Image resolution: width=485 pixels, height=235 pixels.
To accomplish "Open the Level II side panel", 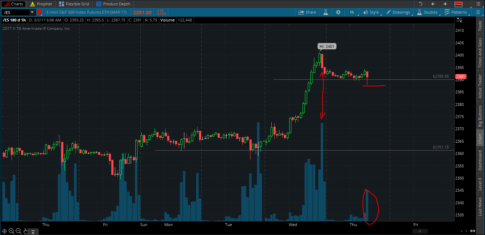I will pos(480,183).
